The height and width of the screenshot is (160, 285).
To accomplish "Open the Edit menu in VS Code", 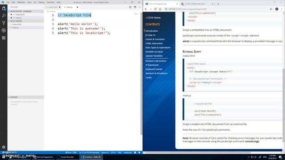I will [13, 2].
